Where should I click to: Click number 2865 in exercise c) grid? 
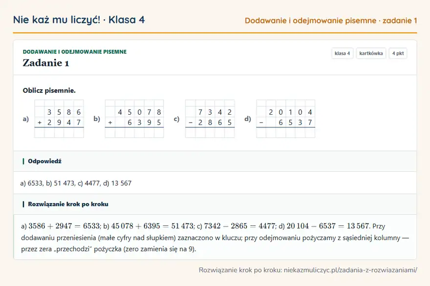[215, 123]
